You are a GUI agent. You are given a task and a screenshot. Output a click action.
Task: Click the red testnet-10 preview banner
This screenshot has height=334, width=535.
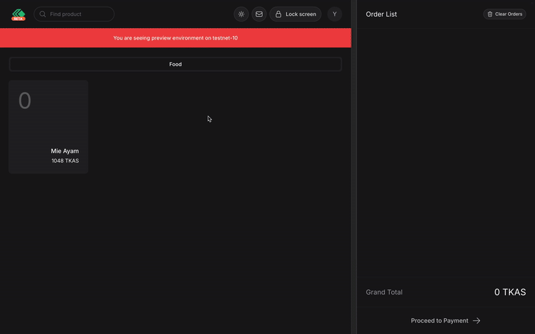[x=175, y=38]
